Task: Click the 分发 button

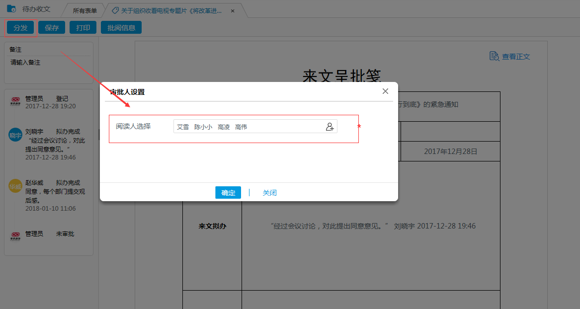Action: point(20,27)
